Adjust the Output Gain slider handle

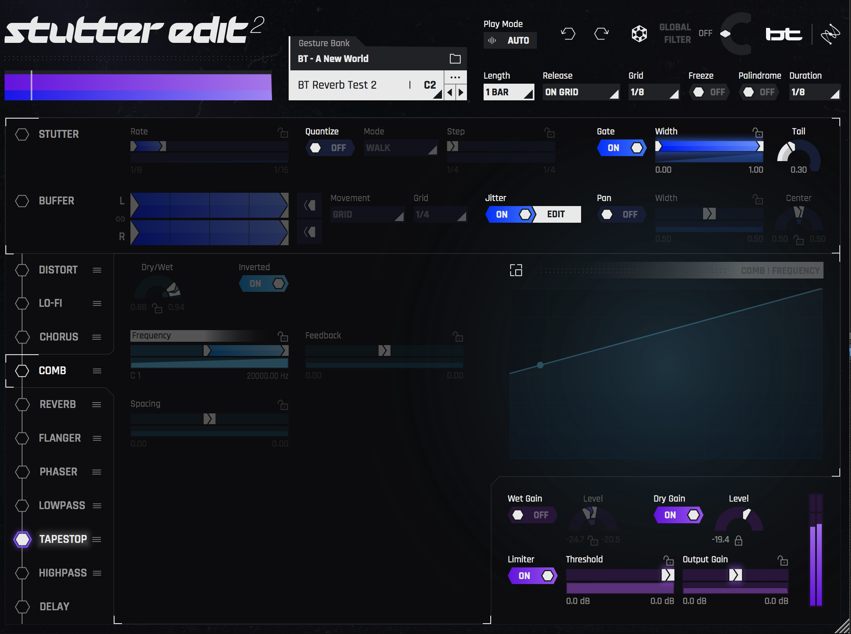coord(735,575)
